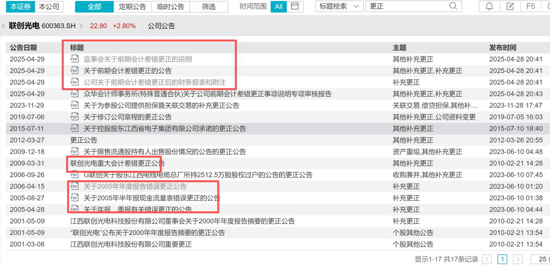This screenshot has height=267, width=550.
Task: Select the All time range toggle
Action: [x=279, y=6]
